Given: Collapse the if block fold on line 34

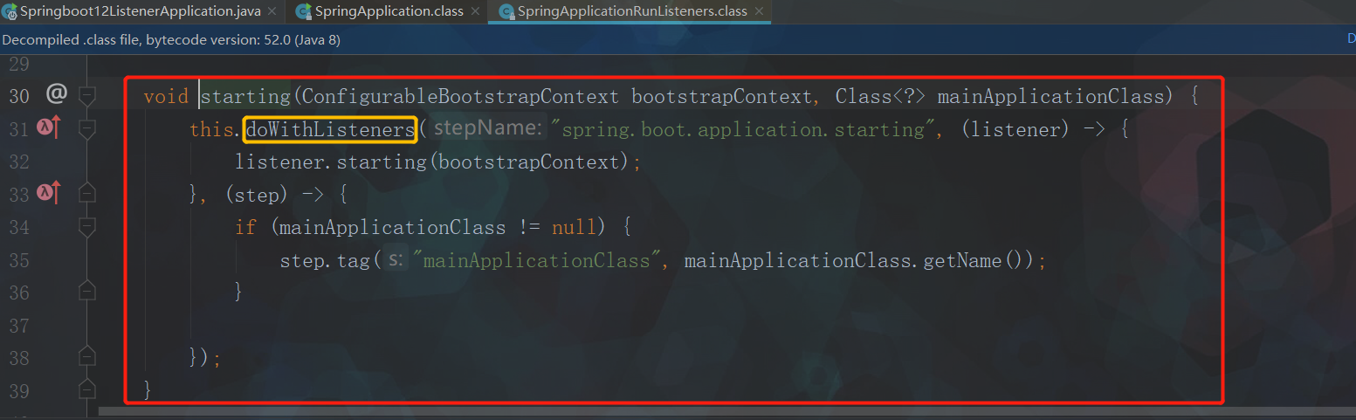Looking at the screenshot, I should click(x=86, y=227).
